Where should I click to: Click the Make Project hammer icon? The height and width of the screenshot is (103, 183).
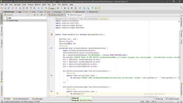point(46,8)
